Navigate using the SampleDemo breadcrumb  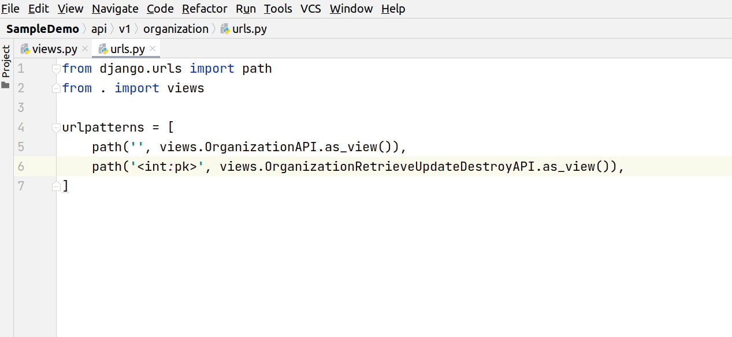pos(42,28)
